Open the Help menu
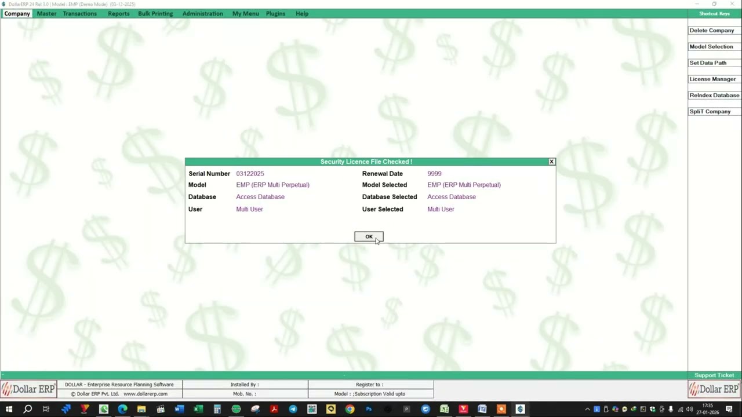 click(302, 13)
